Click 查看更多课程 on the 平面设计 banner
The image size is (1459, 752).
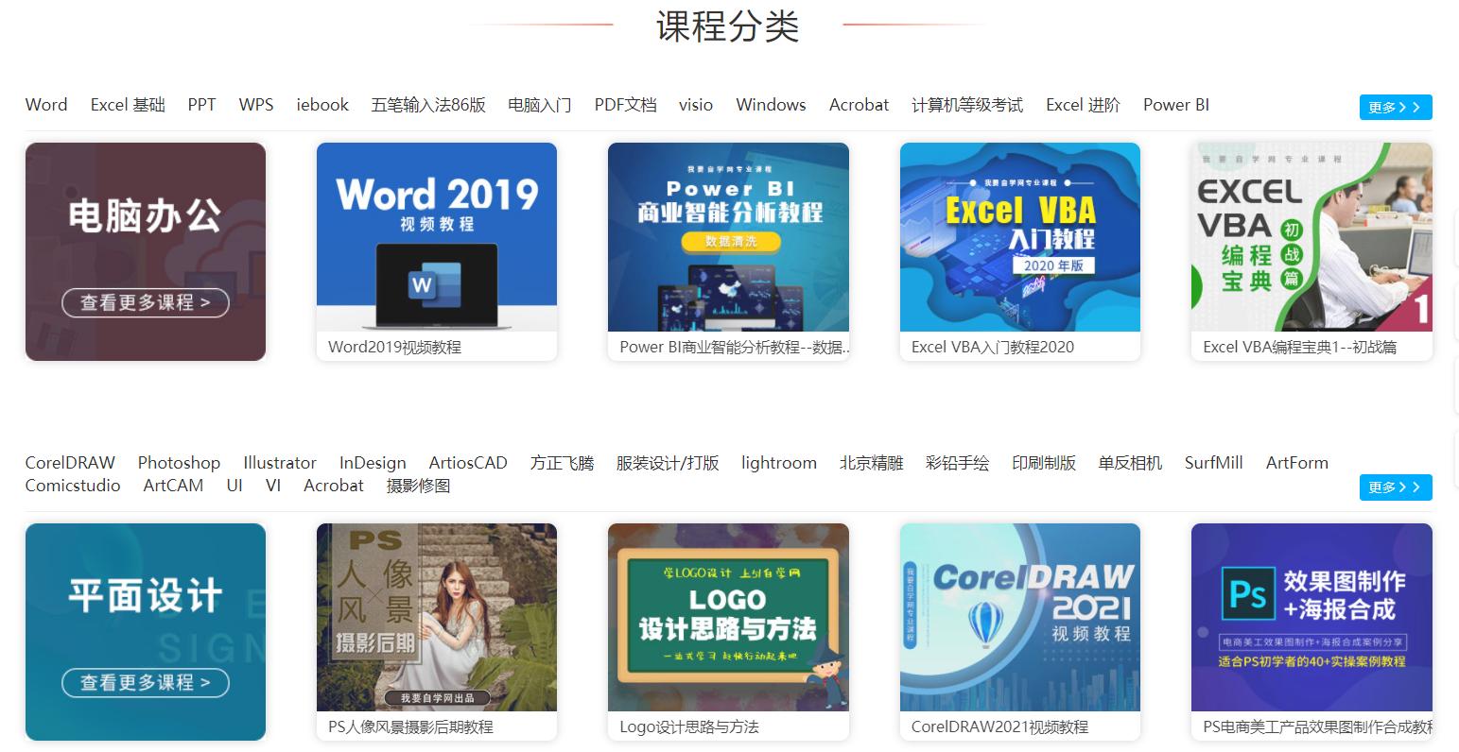click(x=145, y=682)
